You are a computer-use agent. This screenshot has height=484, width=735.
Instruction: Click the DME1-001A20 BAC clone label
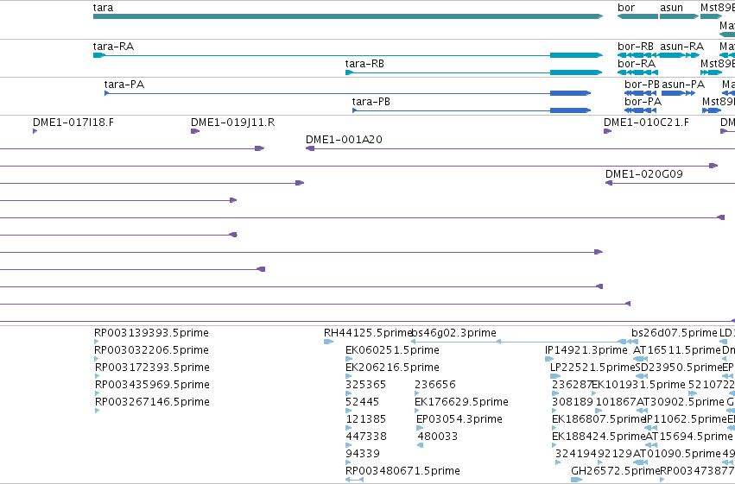click(x=344, y=140)
